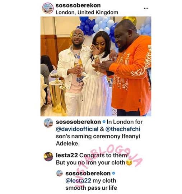Tap the smirking emoji in lesta22 comment
The width and height of the screenshot is (182, 194).
129,163
